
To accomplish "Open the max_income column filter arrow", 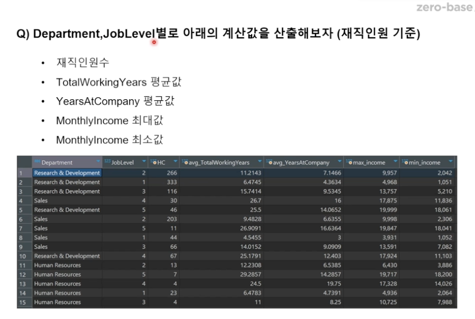I will tap(395, 161).
